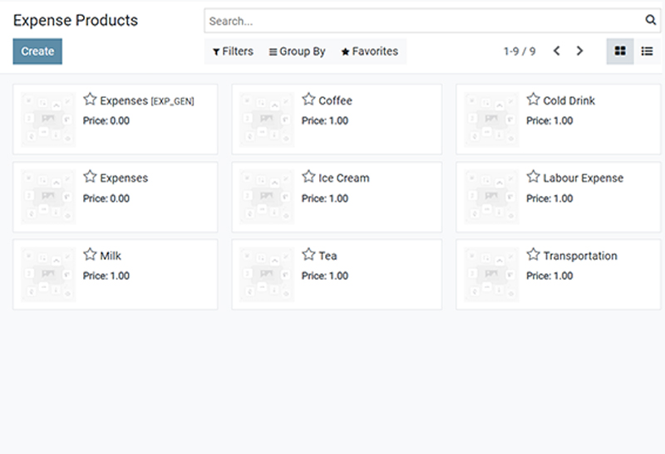The image size is (665, 454).
Task: Star the Cold Drink product
Action: click(533, 99)
